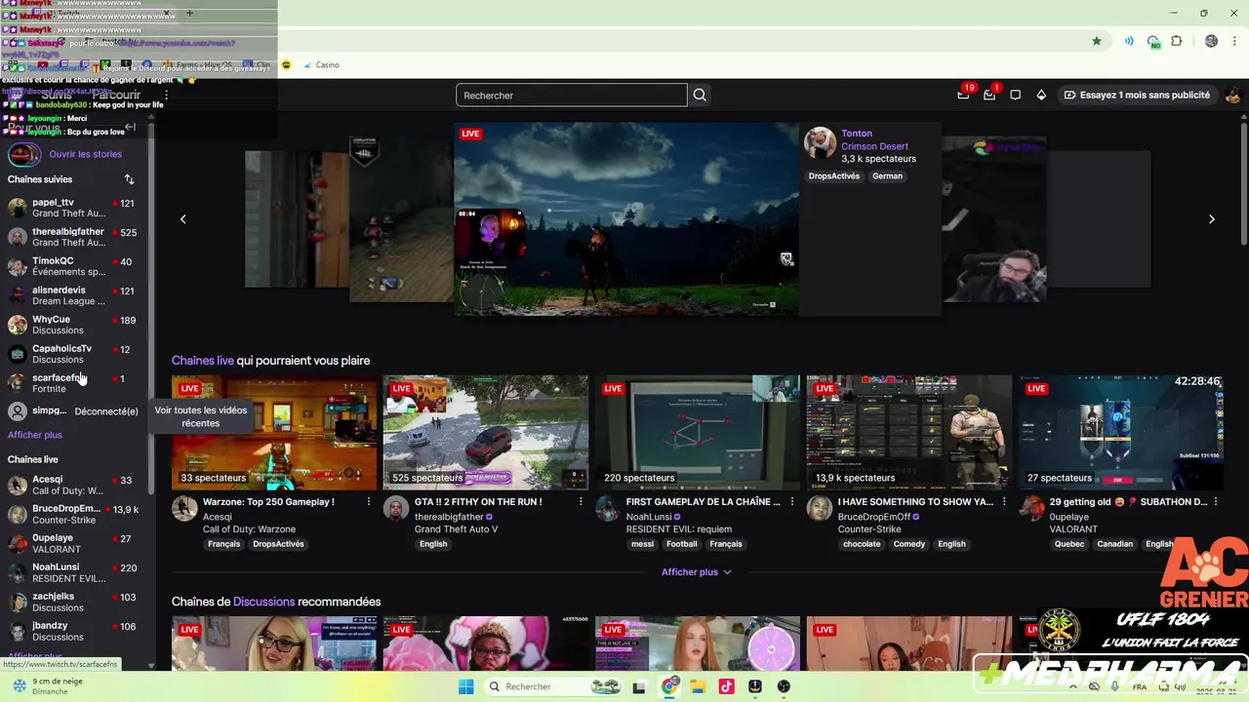Open zachjelks in live channels list
Image resolution: width=1249 pixels, height=702 pixels.
click(74, 602)
